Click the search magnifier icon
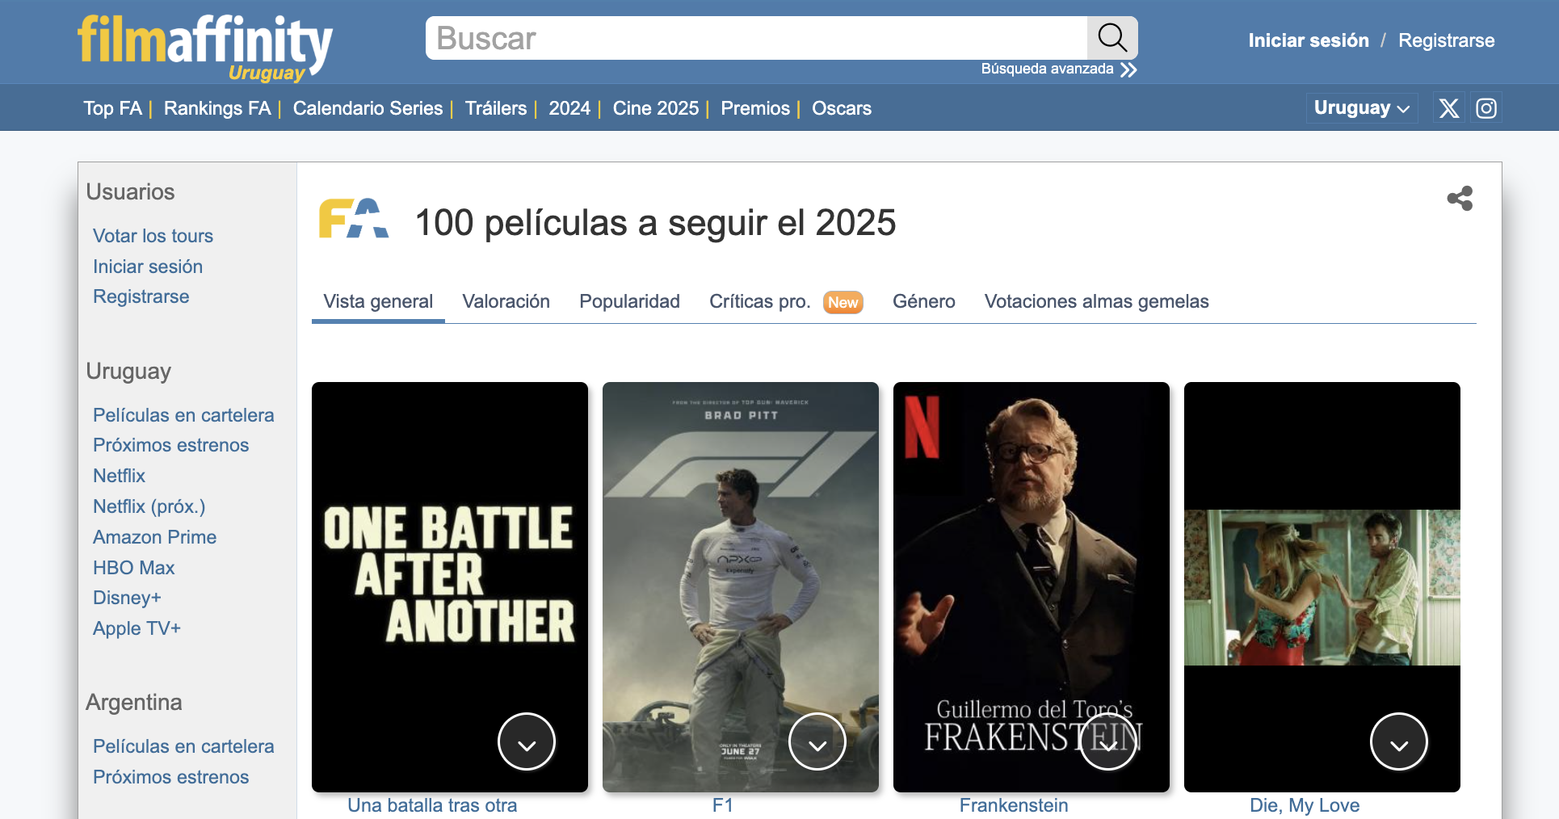 [1112, 37]
